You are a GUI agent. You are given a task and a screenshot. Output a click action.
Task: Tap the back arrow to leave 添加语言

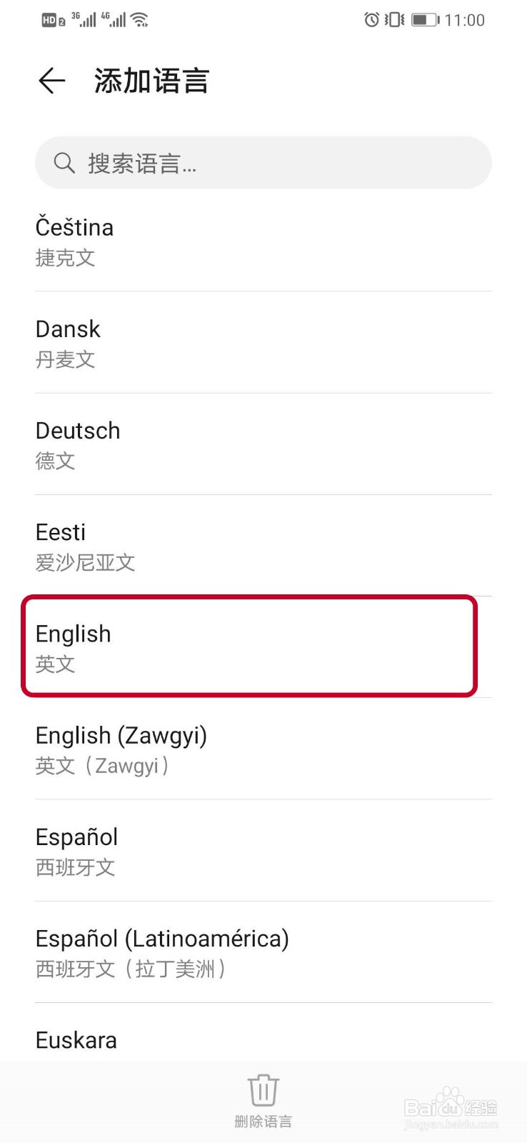pyautogui.click(x=50, y=81)
